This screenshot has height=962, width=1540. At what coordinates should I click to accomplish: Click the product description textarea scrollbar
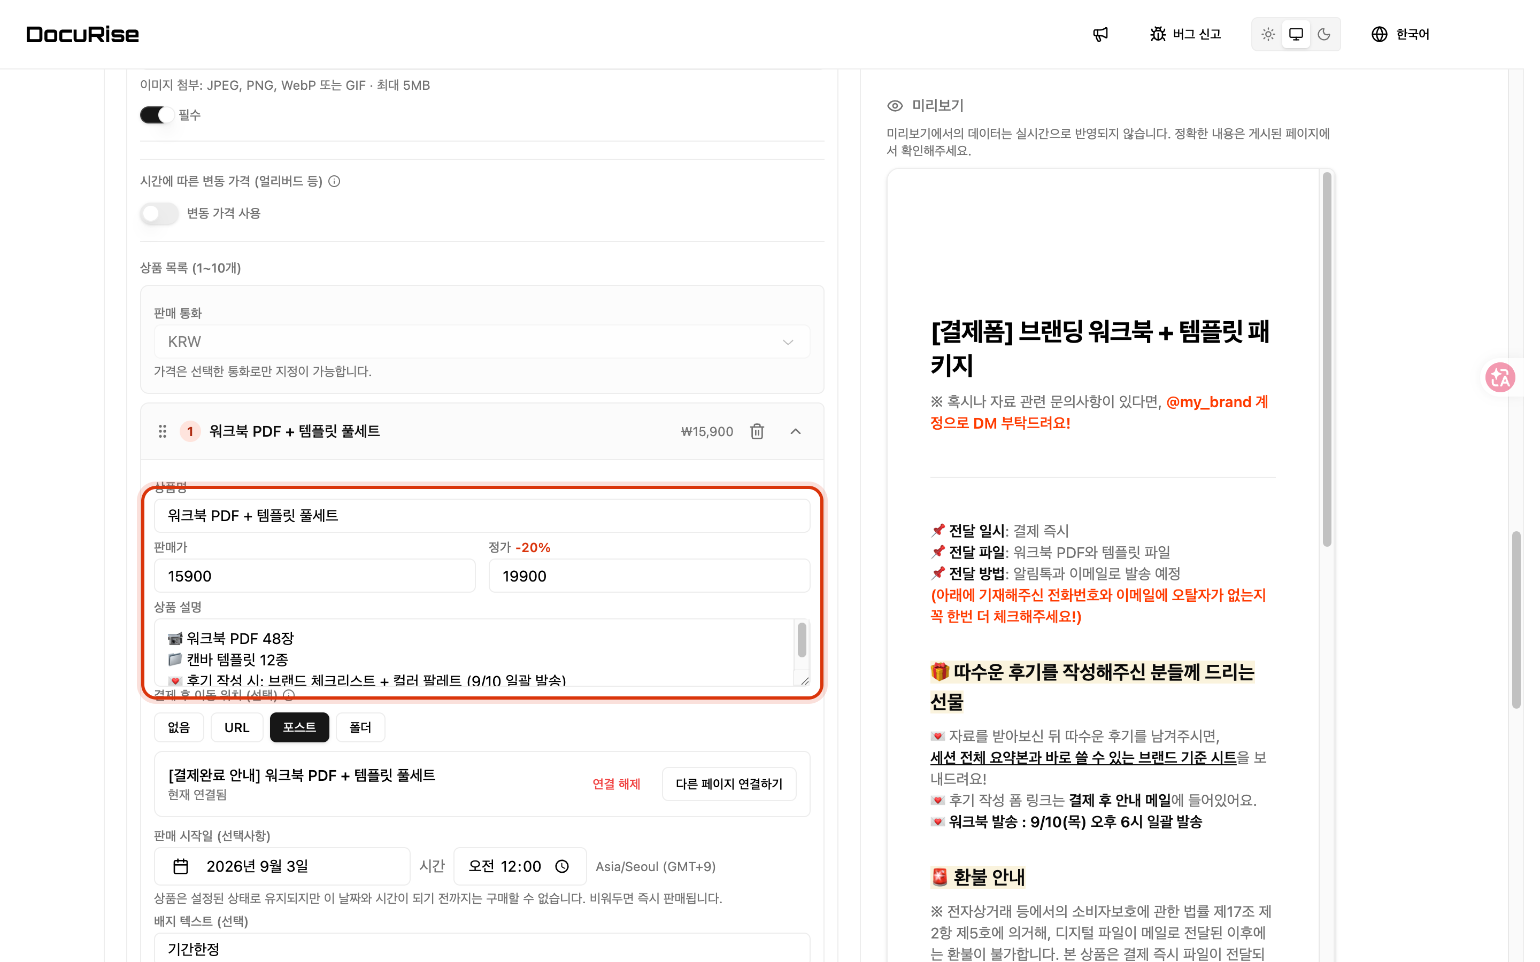(x=802, y=641)
